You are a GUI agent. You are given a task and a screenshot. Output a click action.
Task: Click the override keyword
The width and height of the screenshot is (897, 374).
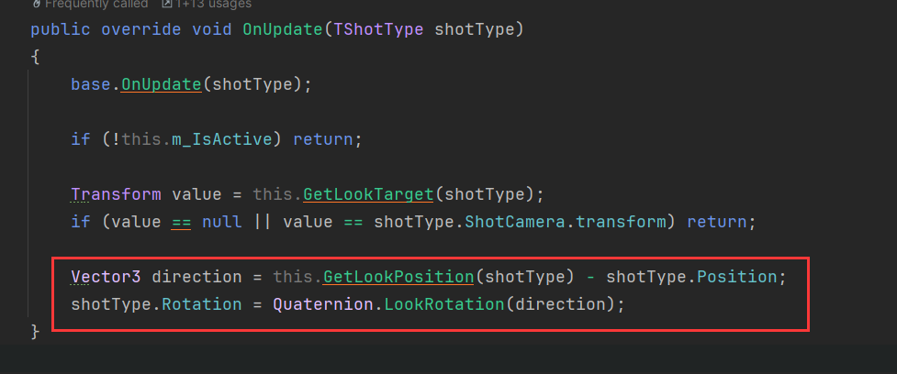(x=141, y=29)
